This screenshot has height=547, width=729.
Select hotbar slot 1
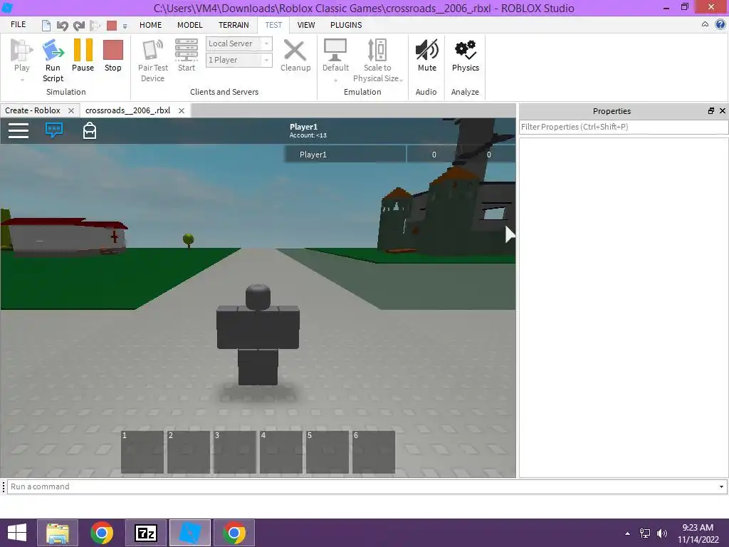click(x=142, y=452)
